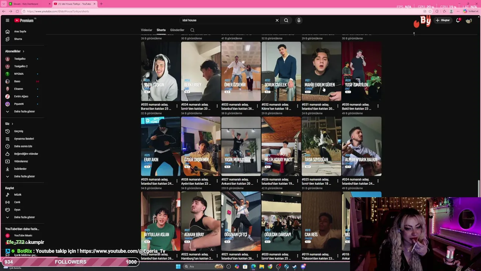Open options menu for #029 Eray Akın short
The width and height of the screenshot is (481, 271).
177,181
